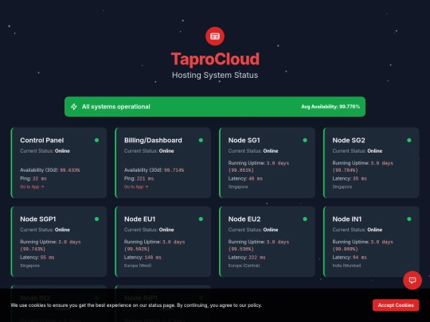Click Current Status Online on Node IN1
430x322 pixels.
click(x=358, y=230)
